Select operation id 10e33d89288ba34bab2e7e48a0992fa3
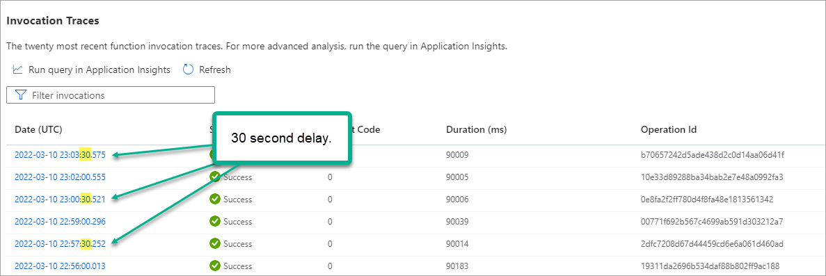 pyautogui.click(x=712, y=177)
